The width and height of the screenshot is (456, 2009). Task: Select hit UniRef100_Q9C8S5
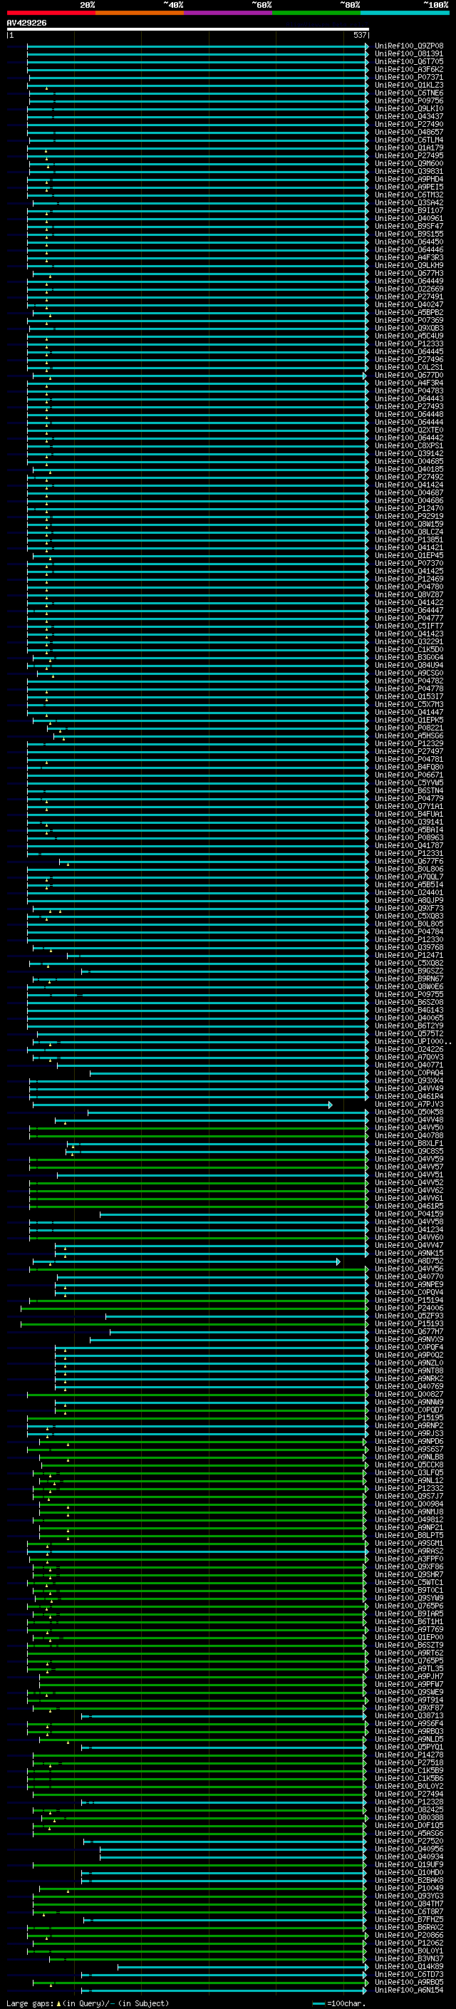pos(409,1151)
